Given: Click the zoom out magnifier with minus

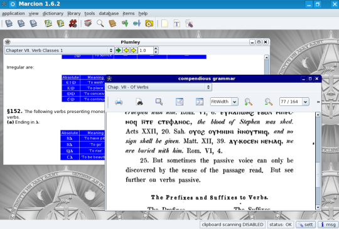Looking at the screenshot, I should pyautogui.click(x=269, y=102).
